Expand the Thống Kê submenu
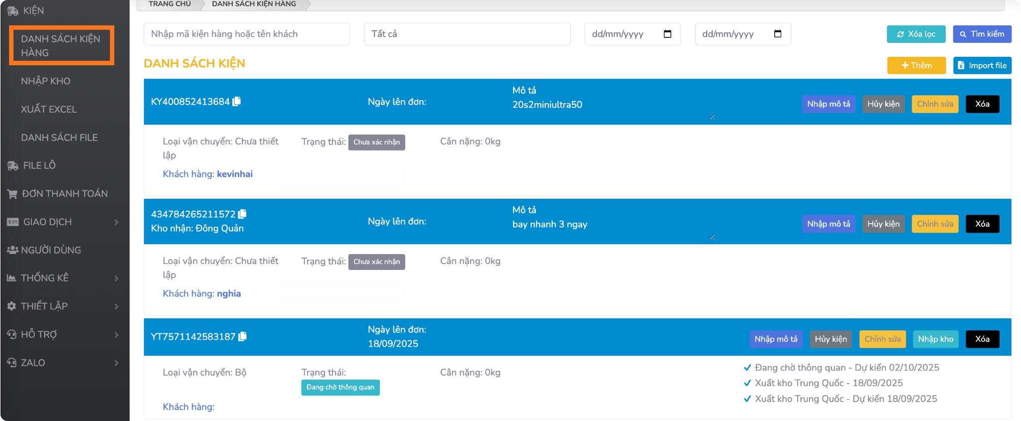Viewport: 1021px width, 421px height. [x=116, y=278]
